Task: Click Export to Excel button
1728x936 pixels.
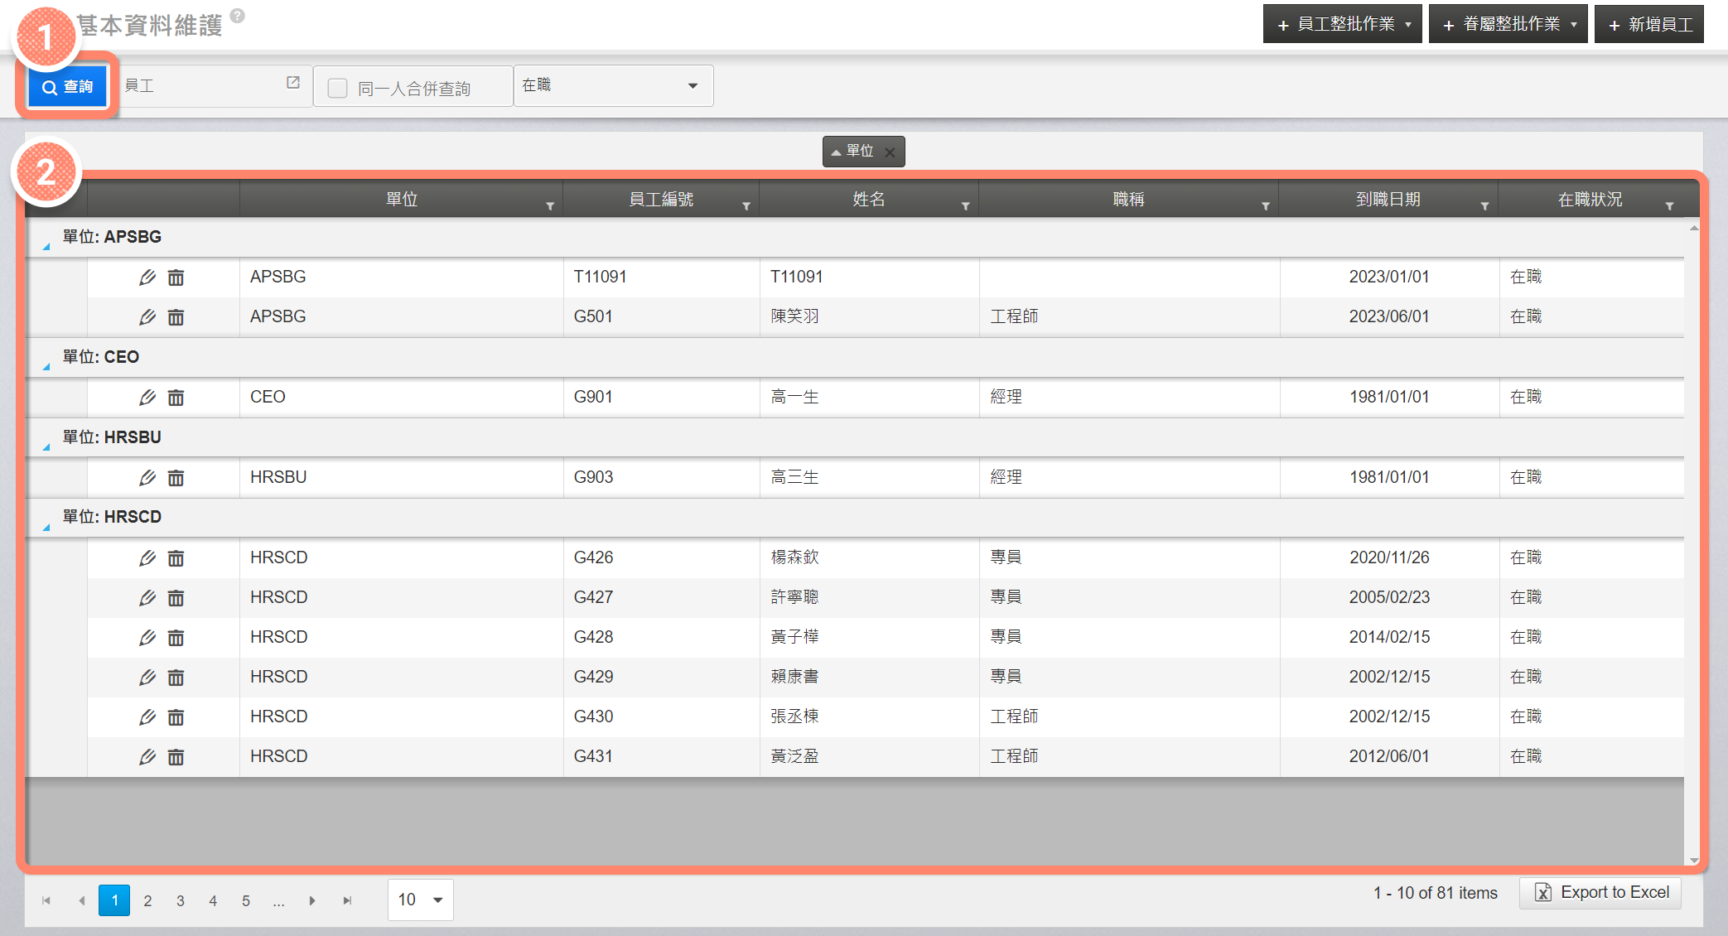Action: point(1600,892)
